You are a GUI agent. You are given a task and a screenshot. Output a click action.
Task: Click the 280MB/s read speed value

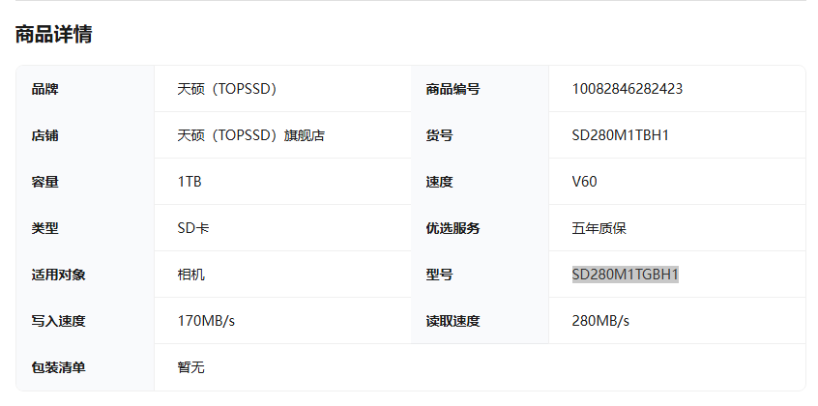tap(600, 320)
